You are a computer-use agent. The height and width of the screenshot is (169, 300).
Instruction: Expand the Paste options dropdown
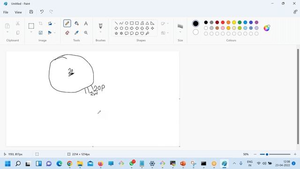(x=7, y=32)
